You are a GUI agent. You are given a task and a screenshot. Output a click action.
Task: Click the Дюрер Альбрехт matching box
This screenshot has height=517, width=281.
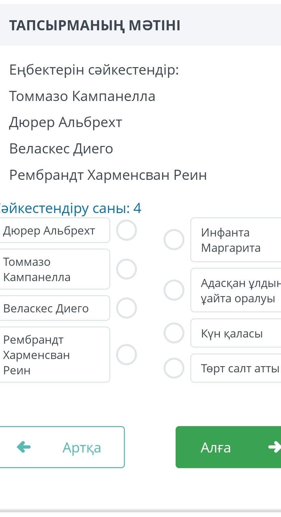(x=54, y=230)
